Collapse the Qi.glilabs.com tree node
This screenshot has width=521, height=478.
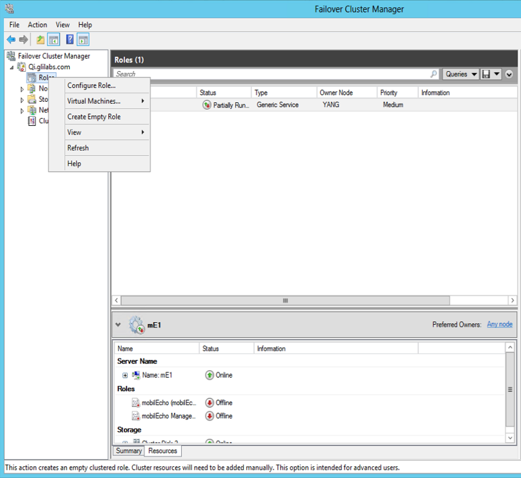(x=11, y=67)
